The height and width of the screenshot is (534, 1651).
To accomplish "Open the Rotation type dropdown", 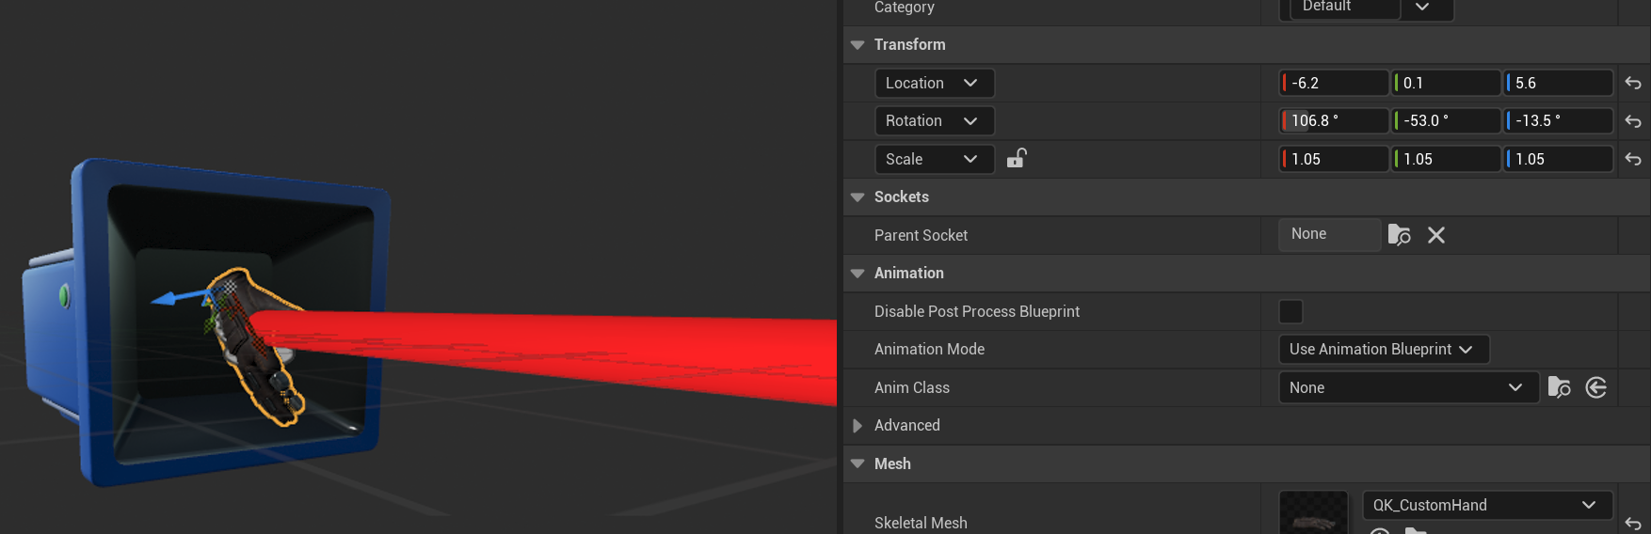I will click(x=934, y=120).
